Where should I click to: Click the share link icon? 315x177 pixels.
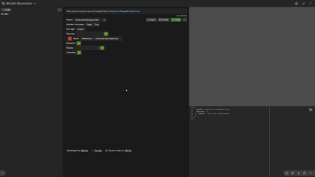[292, 173]
